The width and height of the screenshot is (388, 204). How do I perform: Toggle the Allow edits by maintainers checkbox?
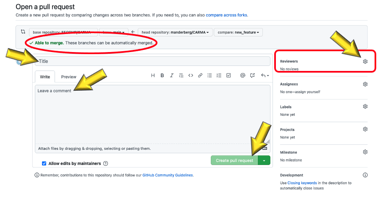point(44,163)
